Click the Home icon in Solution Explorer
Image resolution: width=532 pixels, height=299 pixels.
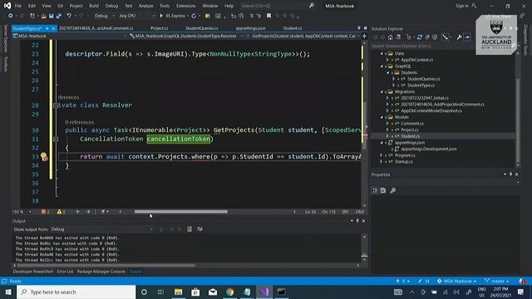pyautogui.click(x=391, y=37)
